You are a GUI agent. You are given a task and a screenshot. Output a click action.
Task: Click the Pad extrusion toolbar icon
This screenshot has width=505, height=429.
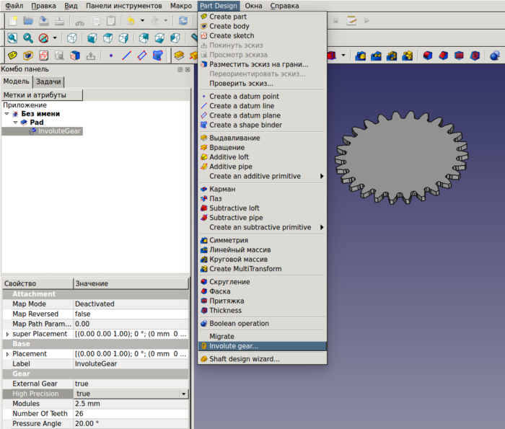pos(179,56)
